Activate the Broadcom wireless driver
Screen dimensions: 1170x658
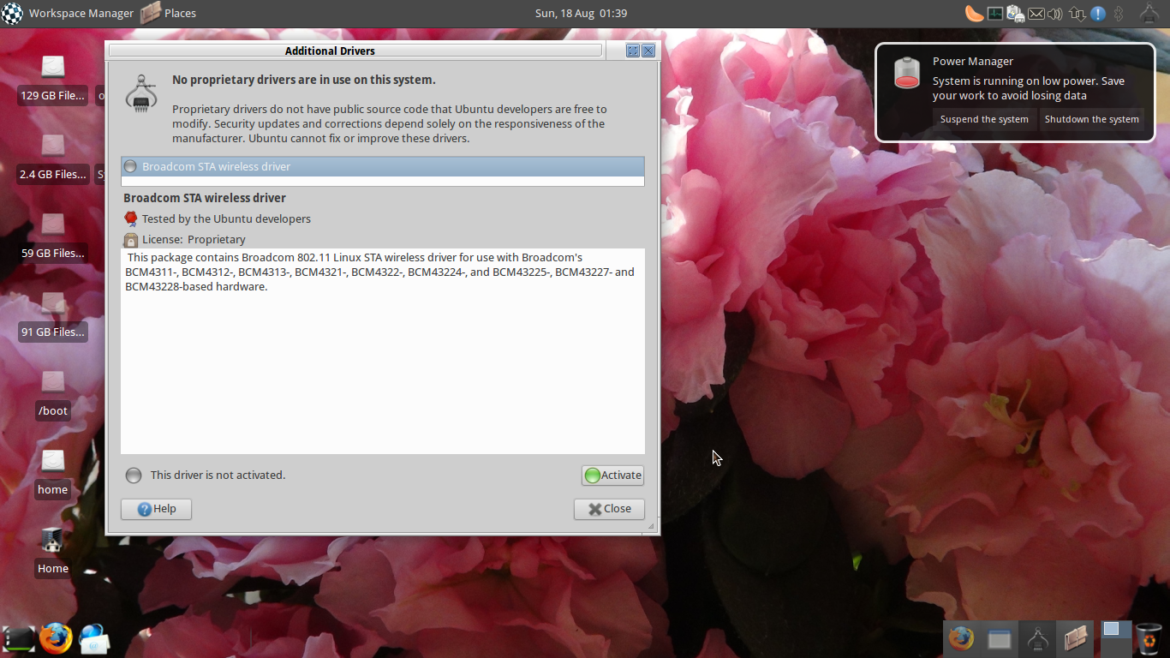[x=612, y=476]
